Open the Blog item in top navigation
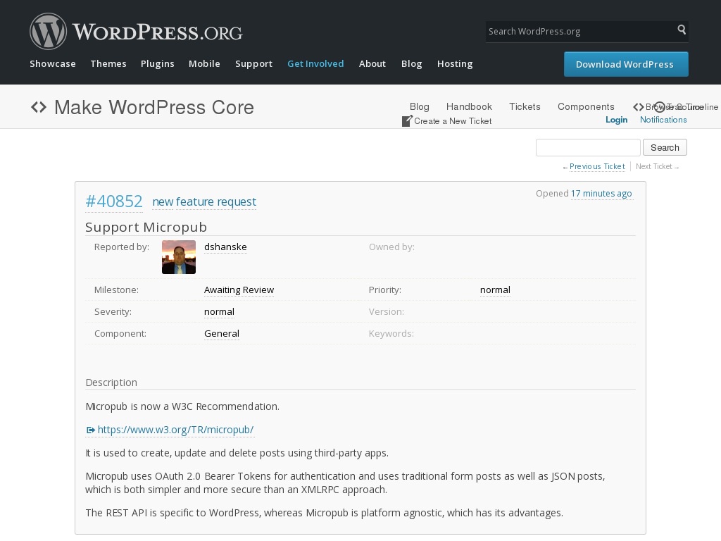The width and height of the screenshot is (721, 541). click(x=411, y=64)
